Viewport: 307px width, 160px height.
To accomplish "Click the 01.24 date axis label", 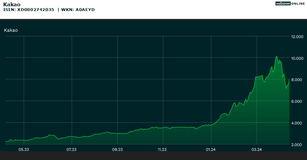I will 211,150.
